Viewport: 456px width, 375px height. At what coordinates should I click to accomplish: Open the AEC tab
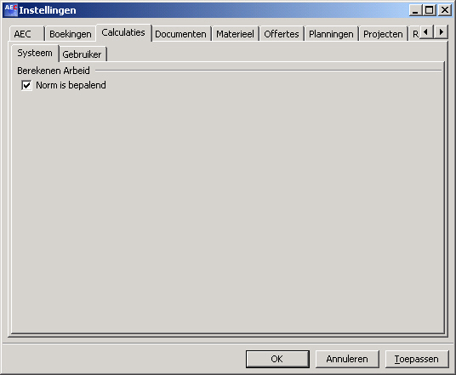coord(26,34)
